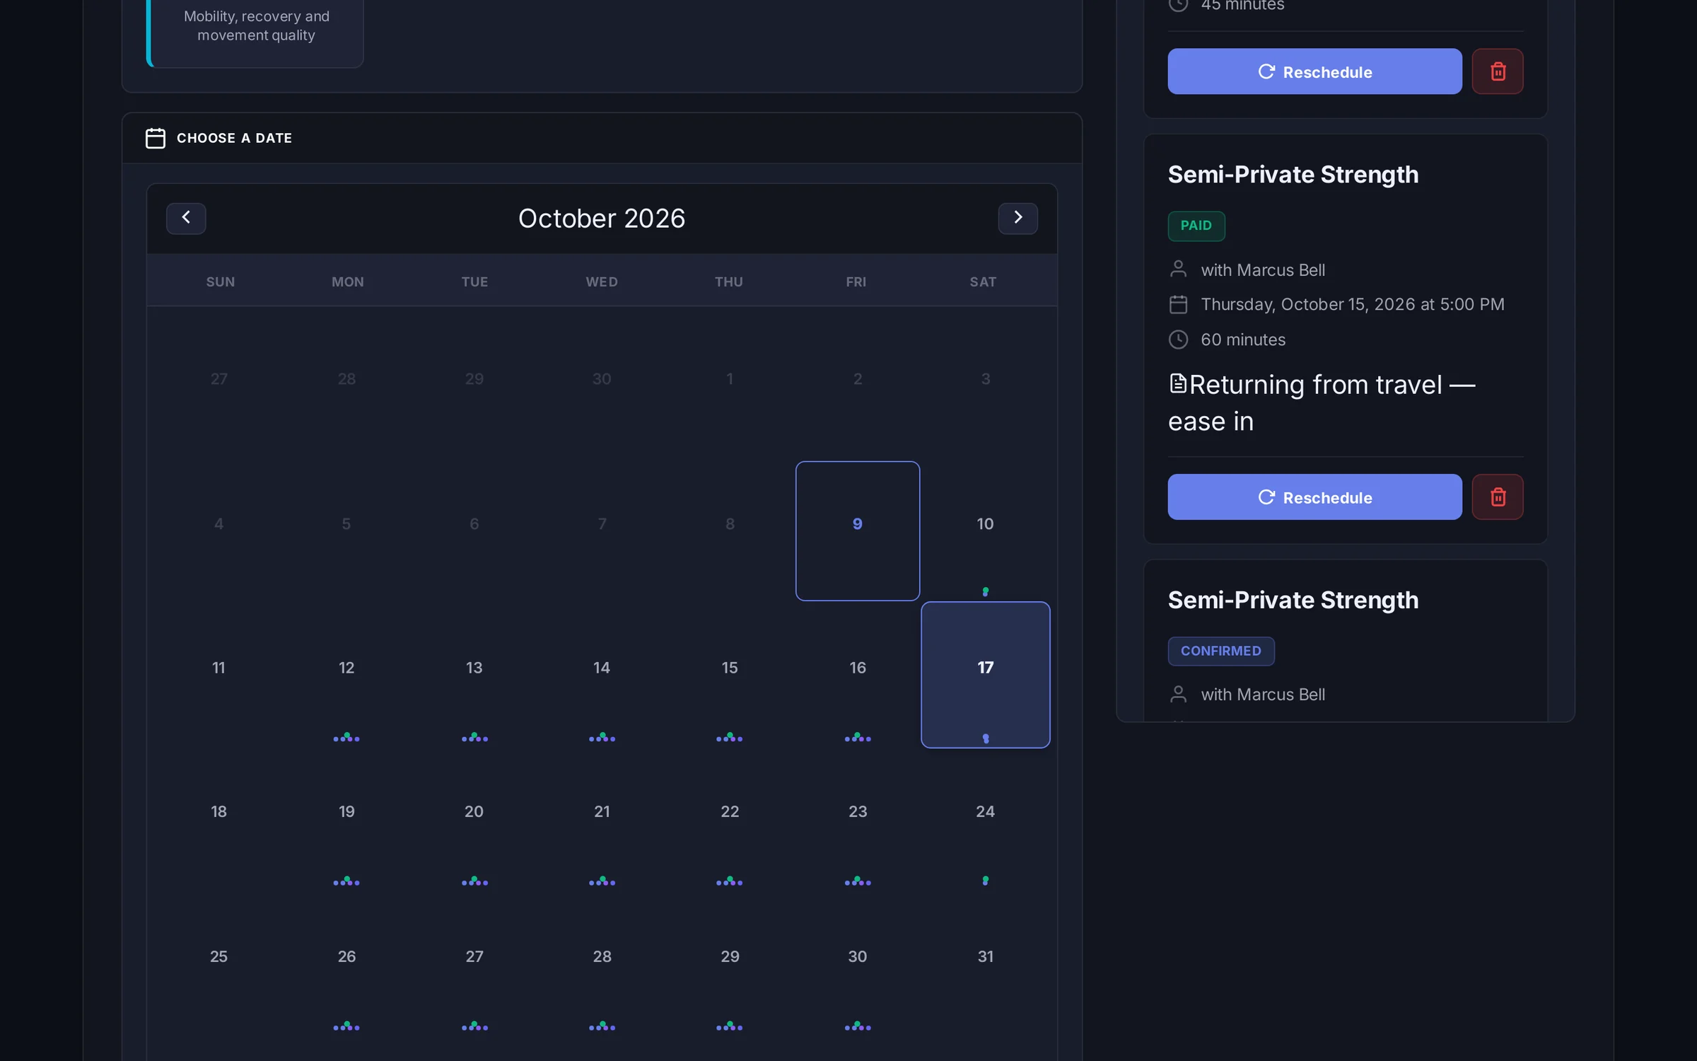The width and height of the screenshot is (1697, 1061).
Task: Pick the 30 cell in the last calendar row
Action: 857,963
